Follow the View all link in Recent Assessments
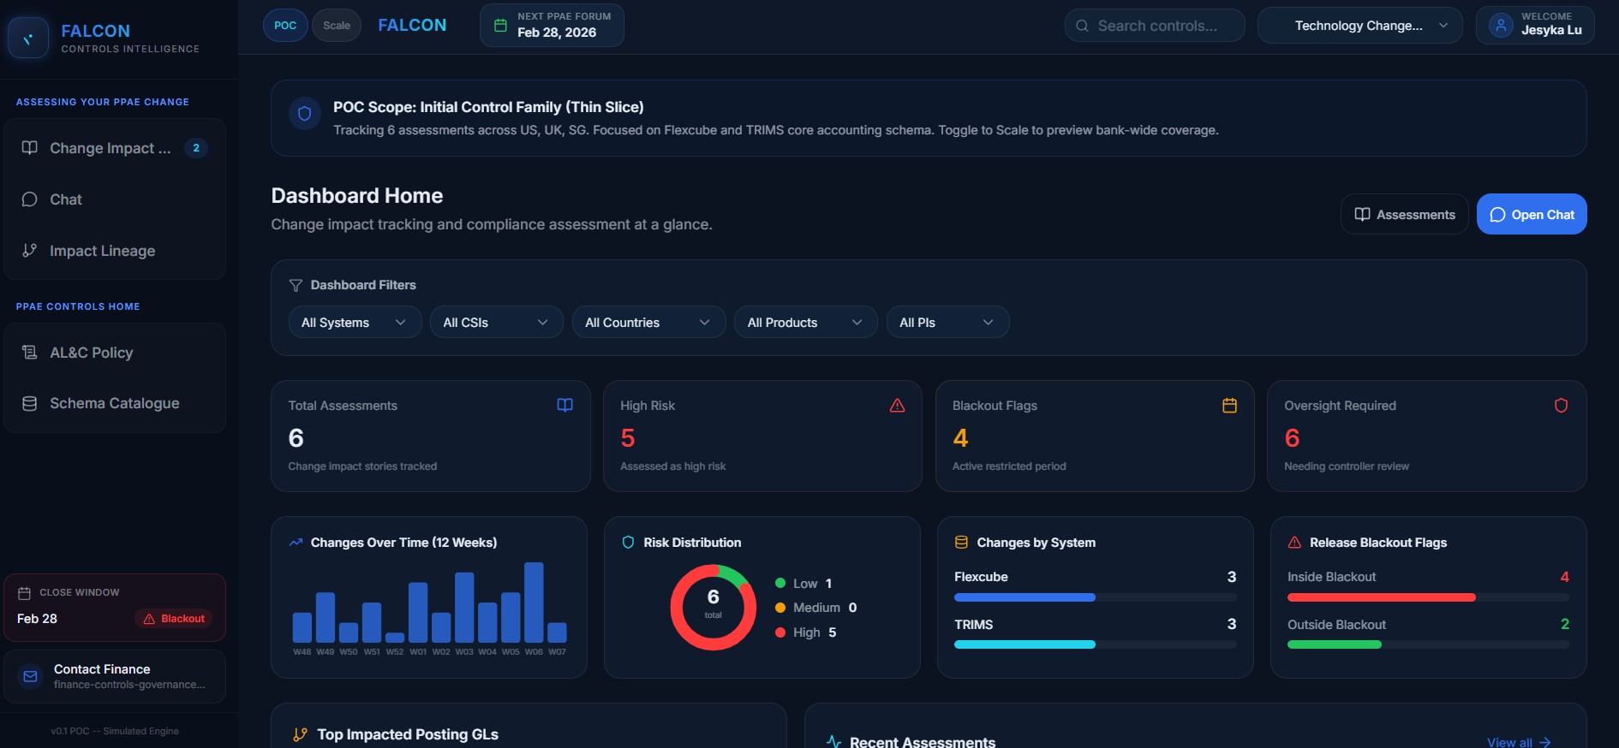This screenshot has height=748, width=1619. click(x=1519, y=741)
